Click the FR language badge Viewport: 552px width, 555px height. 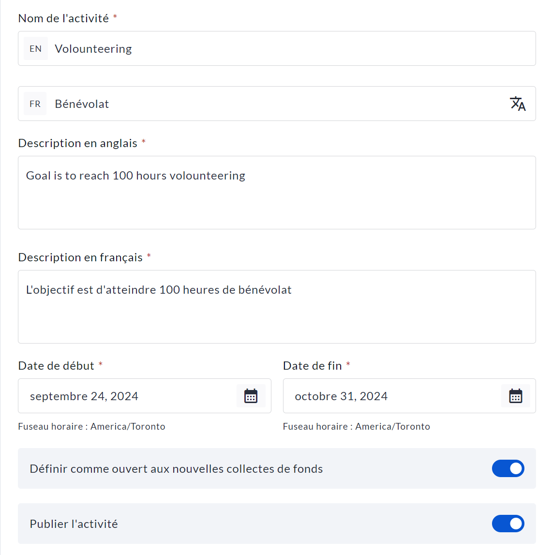35,104
